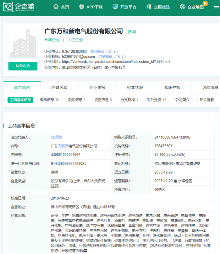Click the 企查猫 logo
The image size is (220, 254).
[19, 7]
